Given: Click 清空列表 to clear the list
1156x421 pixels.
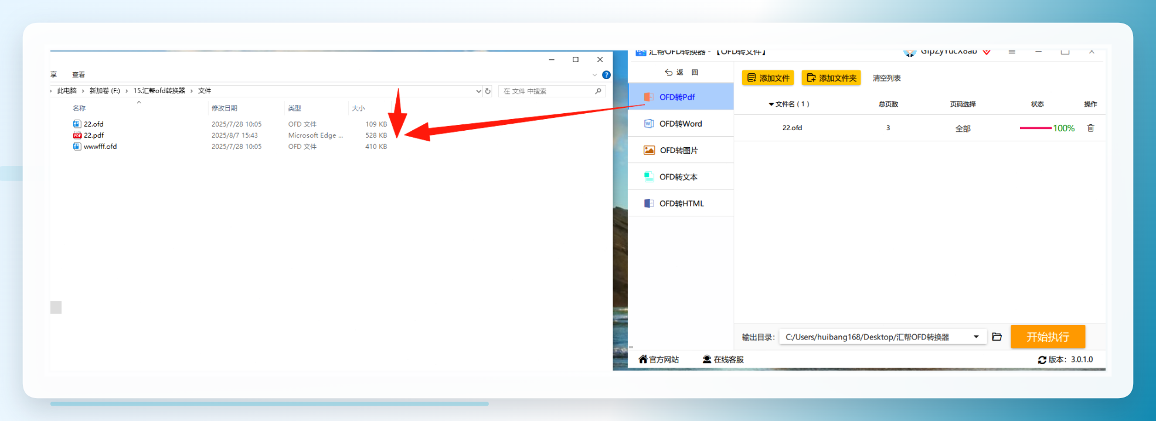Looking at the screenshot, I should (886, 78).
